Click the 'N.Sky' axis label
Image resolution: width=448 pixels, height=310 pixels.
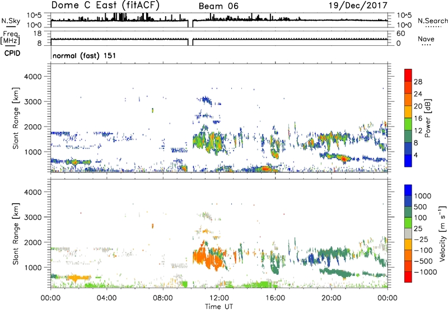[11, 21]
